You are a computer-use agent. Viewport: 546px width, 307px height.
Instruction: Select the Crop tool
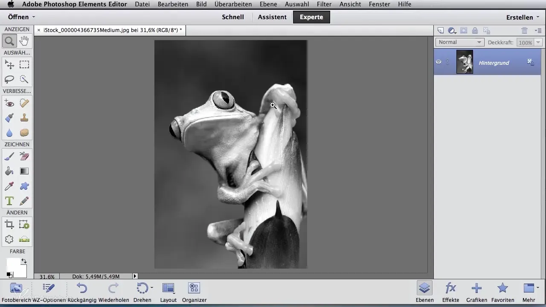(x=9, y=225)
